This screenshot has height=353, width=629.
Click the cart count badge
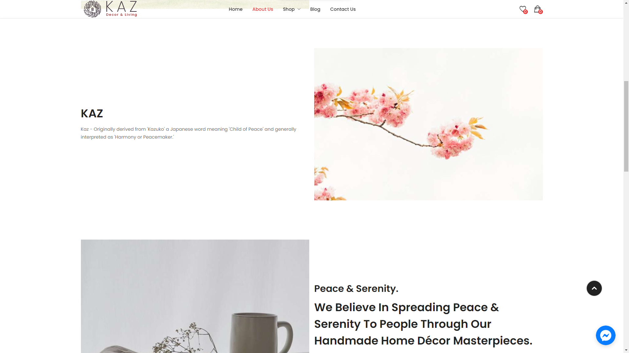540,12
